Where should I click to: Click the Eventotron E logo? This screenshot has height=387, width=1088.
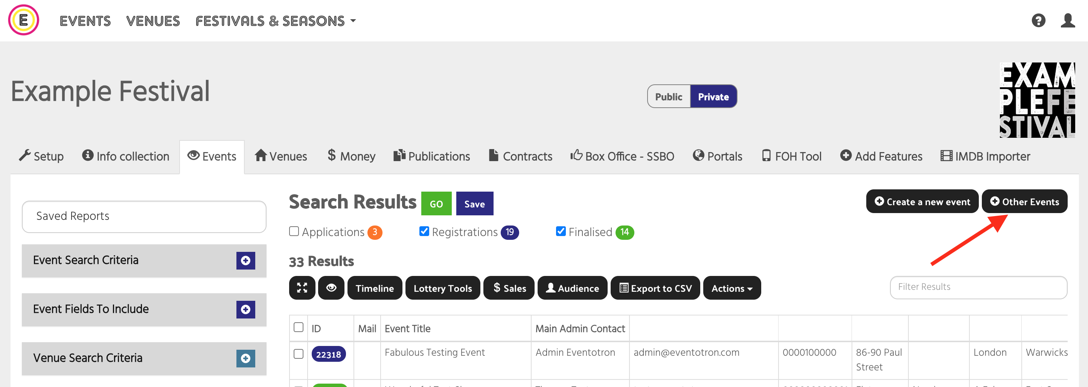tap(24, 20)
